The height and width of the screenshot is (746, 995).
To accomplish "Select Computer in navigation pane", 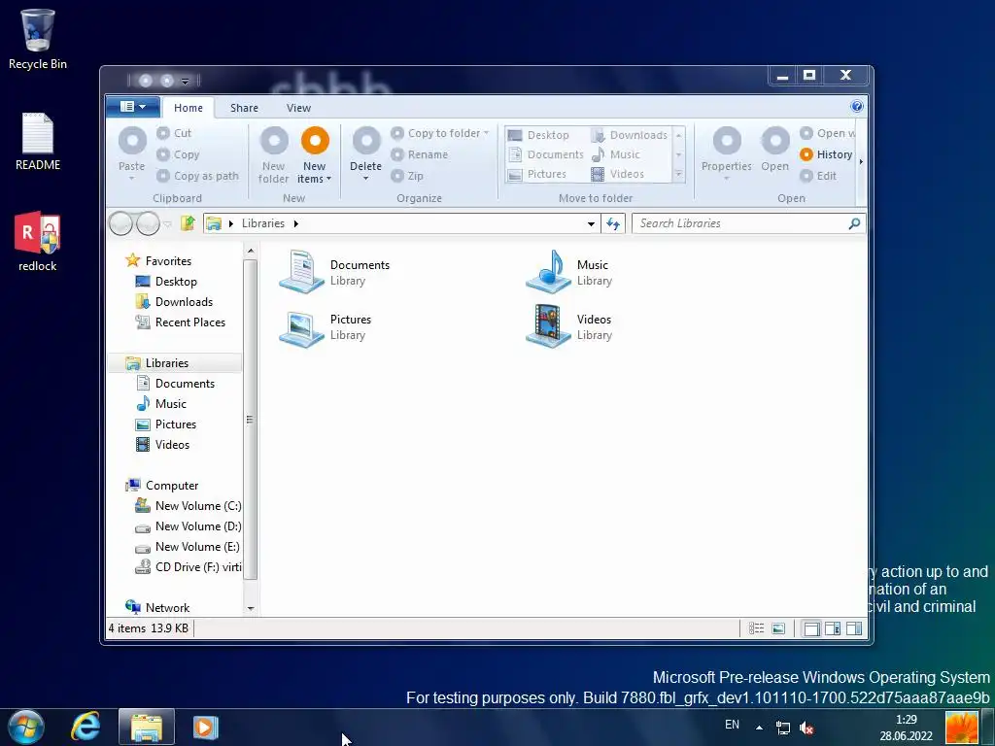I will (x=162, y=486).
